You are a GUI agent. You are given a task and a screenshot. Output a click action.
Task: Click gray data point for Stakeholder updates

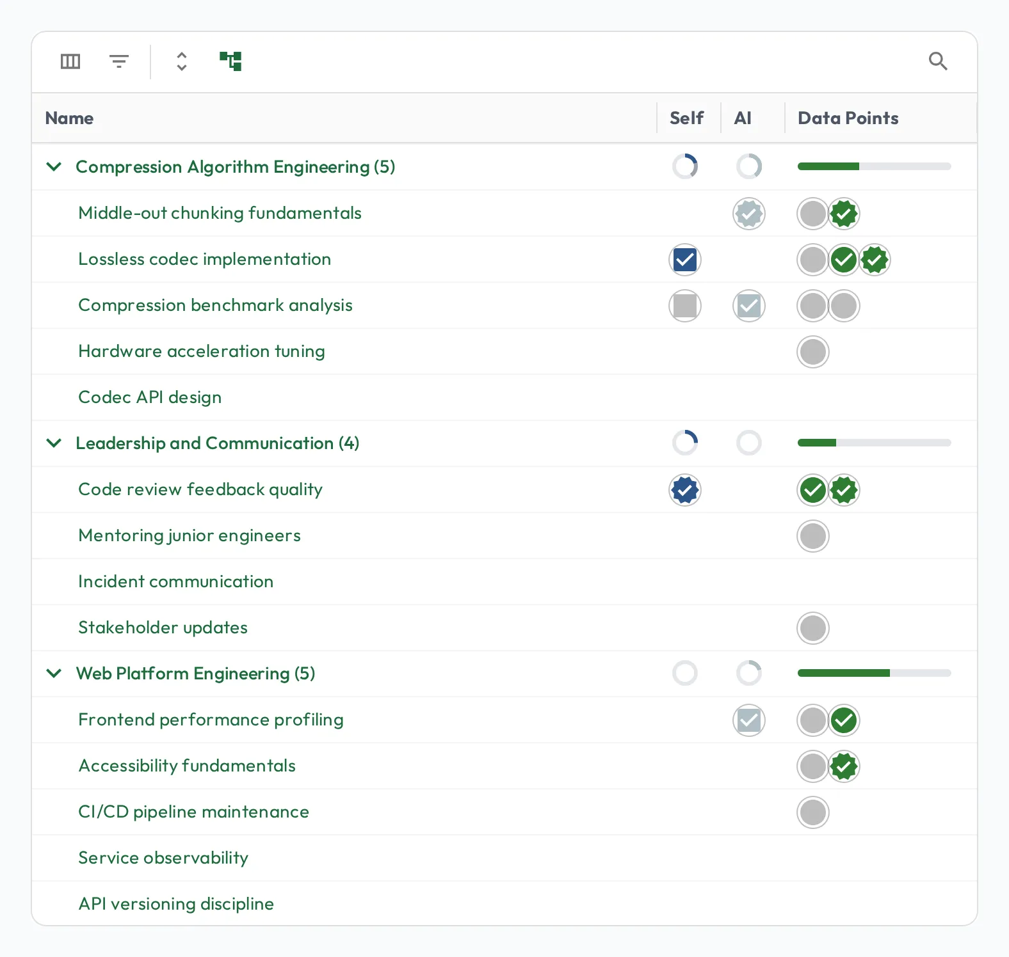[x=813, y=628]
